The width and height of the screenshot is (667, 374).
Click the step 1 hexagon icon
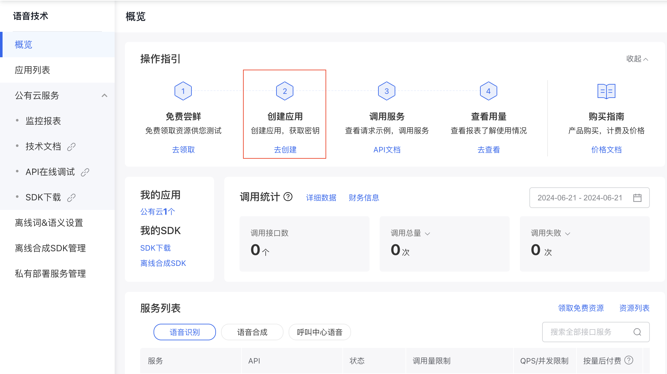(183, 91)
